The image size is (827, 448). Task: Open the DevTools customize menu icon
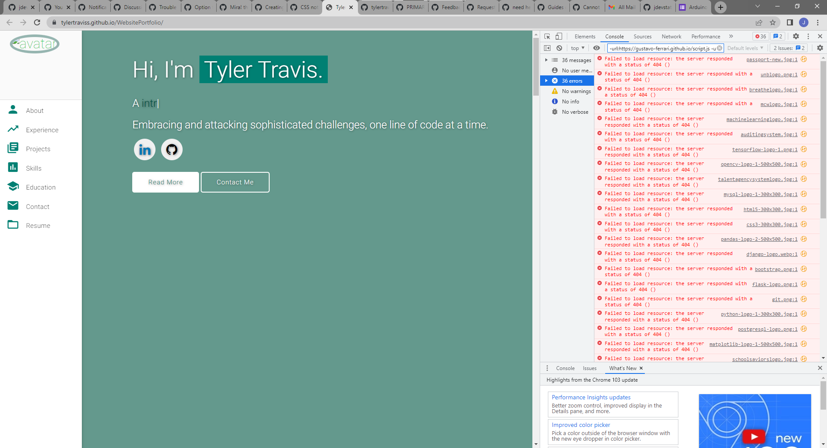pos(808,37)
